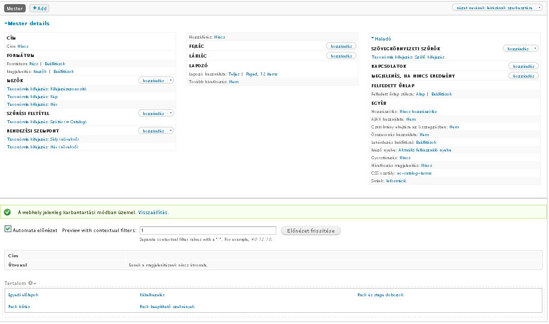Click hozzáadás button for Fejléc

341,46
